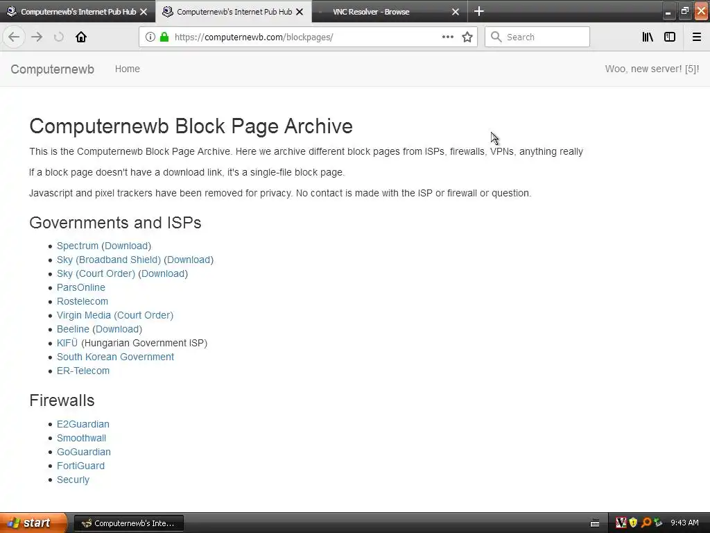Open a new tab with the plus button
The width and height of the screenshot is (710, 533).
(x=479, y=11)
